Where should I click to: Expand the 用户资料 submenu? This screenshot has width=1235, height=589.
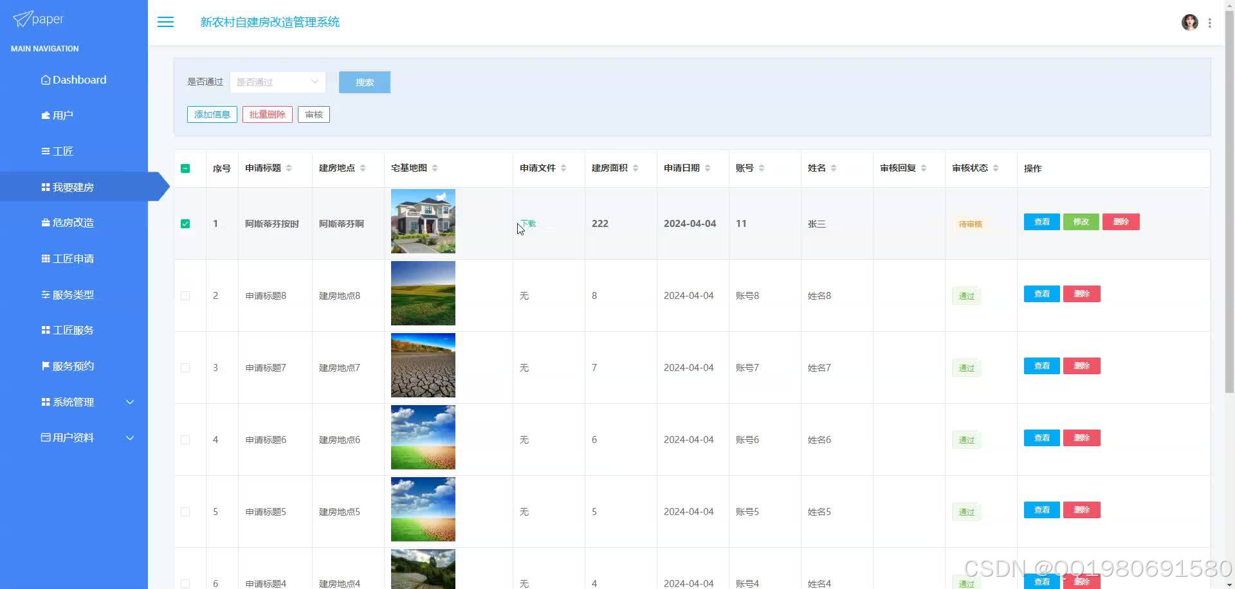pos(74,438)
